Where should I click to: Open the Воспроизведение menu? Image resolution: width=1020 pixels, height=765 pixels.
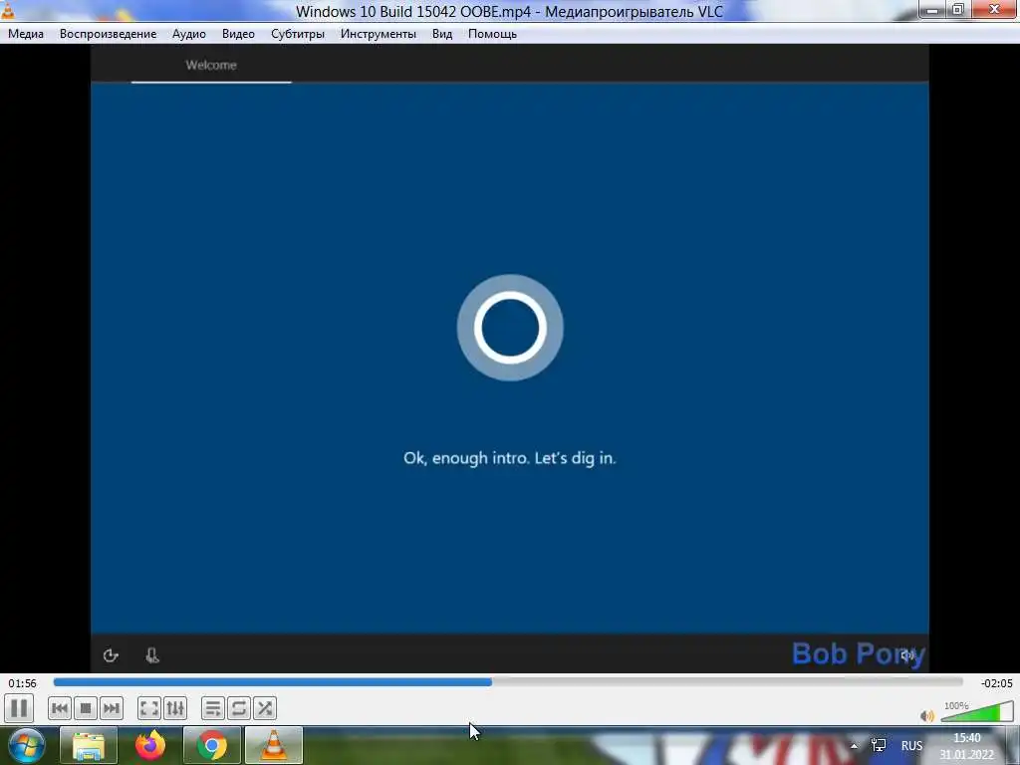108,34
